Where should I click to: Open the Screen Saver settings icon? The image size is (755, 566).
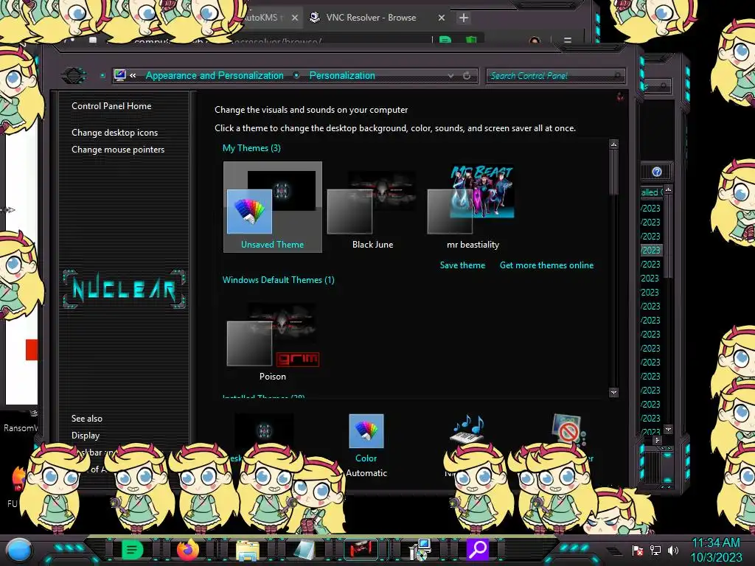pos(568,429)
